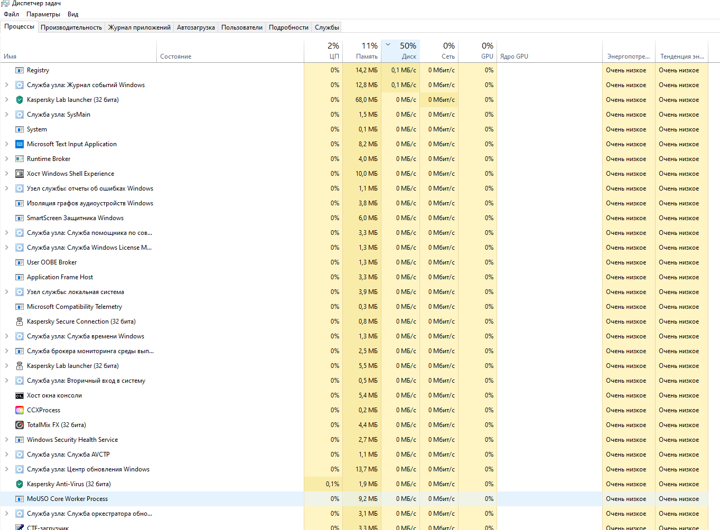The height and width of the screenshot is (530, 720).
Task: Expand the Служба узла: SysMain group
Action: pos(6,115)
